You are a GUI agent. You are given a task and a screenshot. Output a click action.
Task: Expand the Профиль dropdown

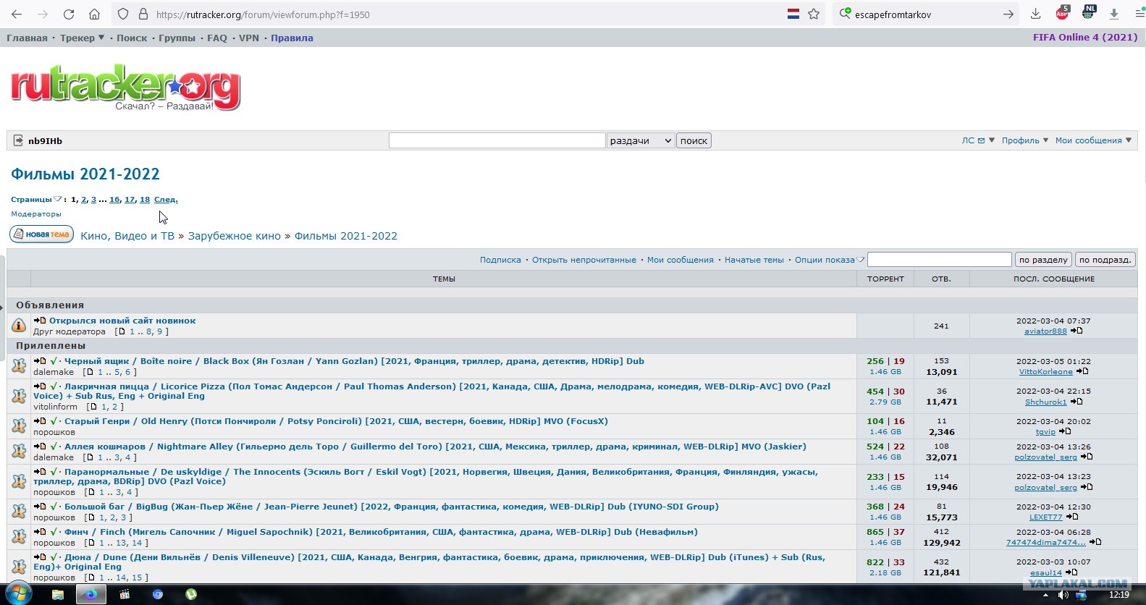1025,140
